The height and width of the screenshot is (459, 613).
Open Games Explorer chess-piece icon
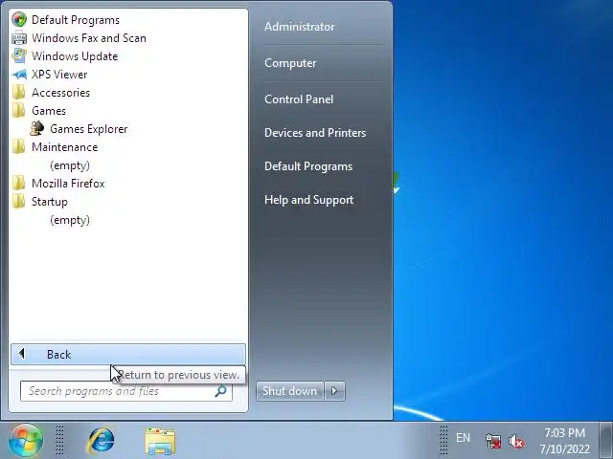point(37,128)
